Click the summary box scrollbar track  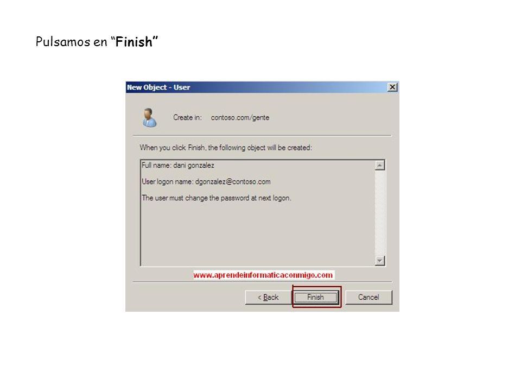pos(380,213)
